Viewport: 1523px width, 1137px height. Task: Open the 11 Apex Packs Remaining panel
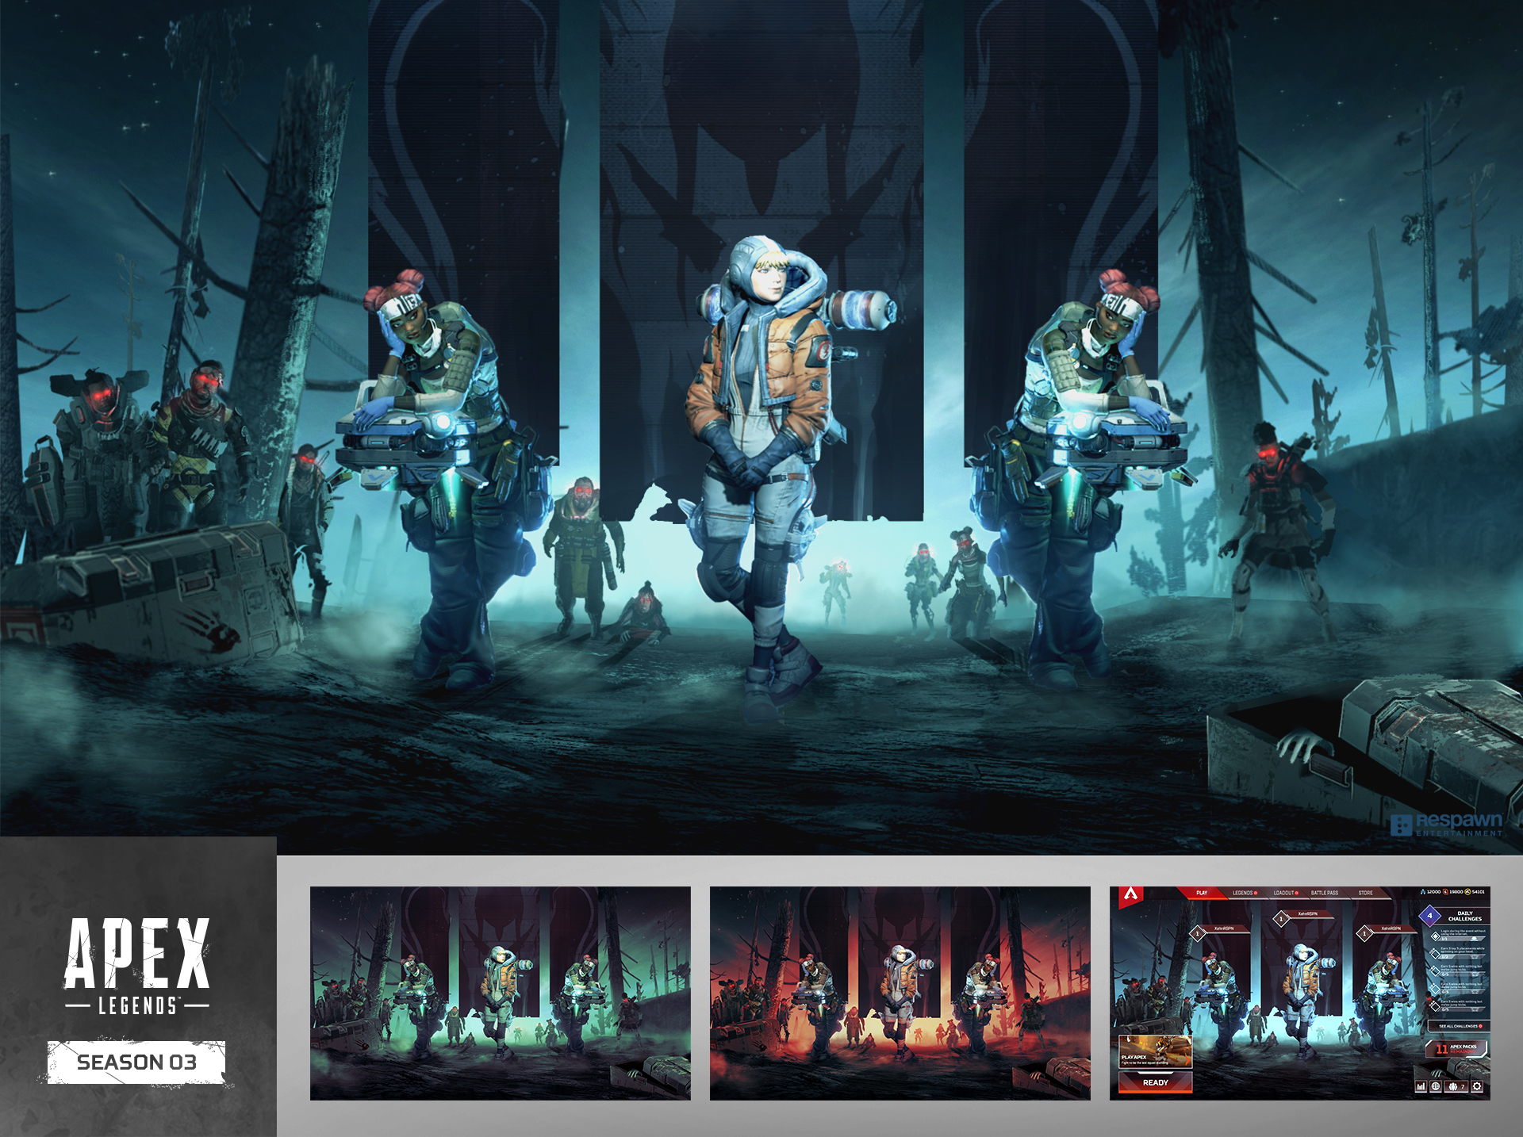[x=1456, y=1049]
